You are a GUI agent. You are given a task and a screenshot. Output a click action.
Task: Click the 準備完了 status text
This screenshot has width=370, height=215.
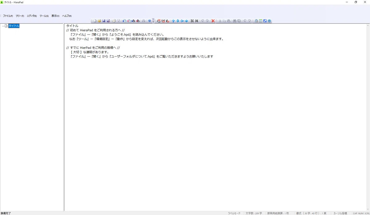(6, 213)
